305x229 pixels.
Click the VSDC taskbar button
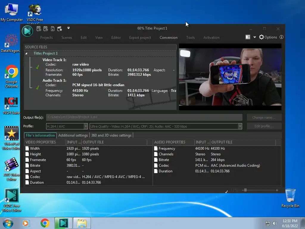tap(63, 223)
